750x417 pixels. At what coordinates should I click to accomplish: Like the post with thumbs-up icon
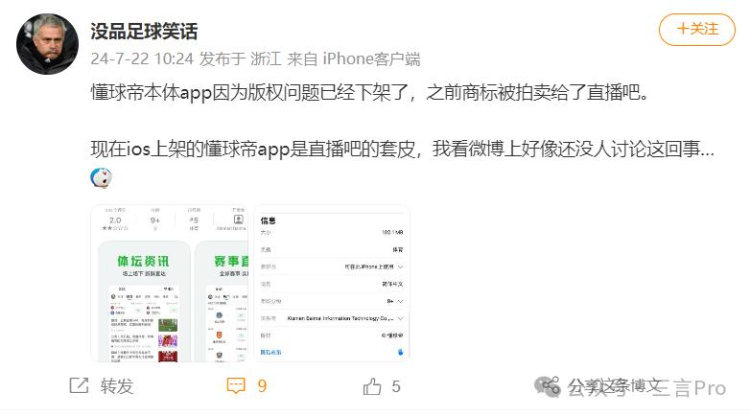[372, 386]
